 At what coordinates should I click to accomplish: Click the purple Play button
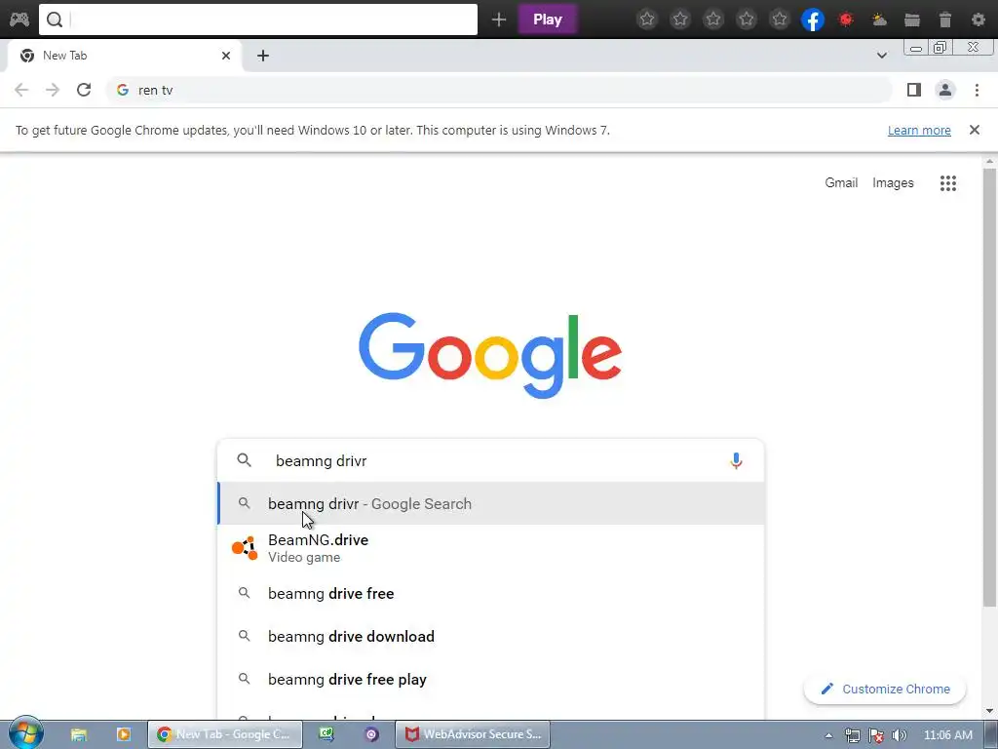[548, 20]
